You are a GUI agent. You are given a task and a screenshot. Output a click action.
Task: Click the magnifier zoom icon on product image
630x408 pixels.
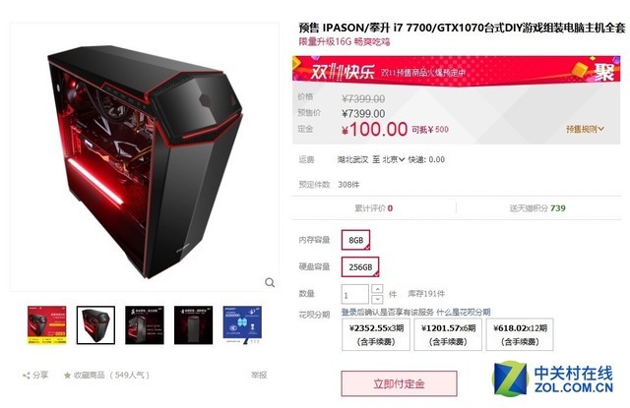coord(270,283)
